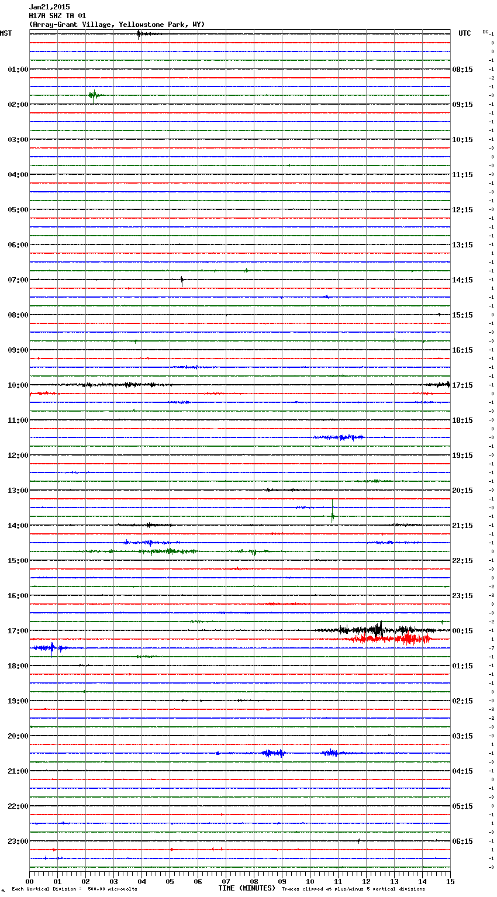497x897 pixels.
Task: Click the H17A SHZ TA 01 station label
Action: point(57,16)
